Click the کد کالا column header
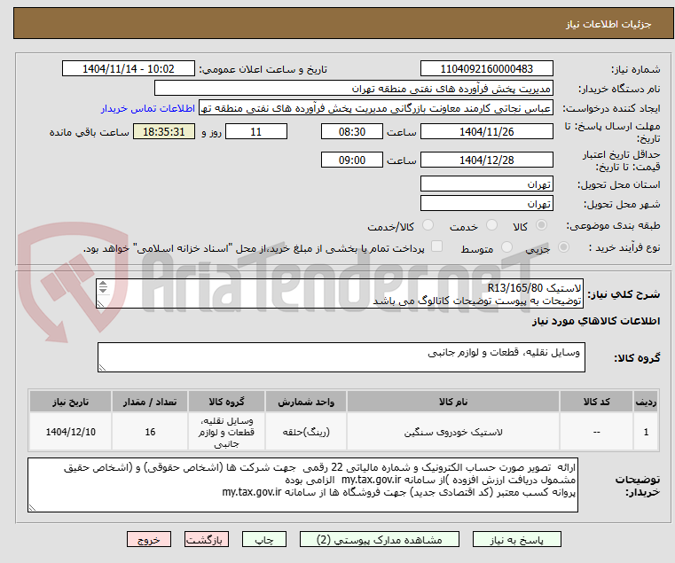This screenshot has height=563, width=675. pos(596,402)
